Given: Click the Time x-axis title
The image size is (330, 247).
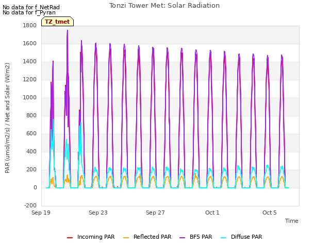Looking at the screenshot, I should point(292,221).
